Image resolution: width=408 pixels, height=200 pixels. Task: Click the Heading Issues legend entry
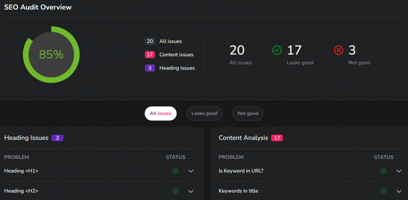(x=177, y=68)
